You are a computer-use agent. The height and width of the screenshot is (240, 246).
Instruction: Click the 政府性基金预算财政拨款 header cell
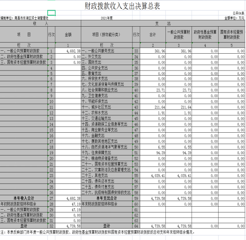point(205,34)
